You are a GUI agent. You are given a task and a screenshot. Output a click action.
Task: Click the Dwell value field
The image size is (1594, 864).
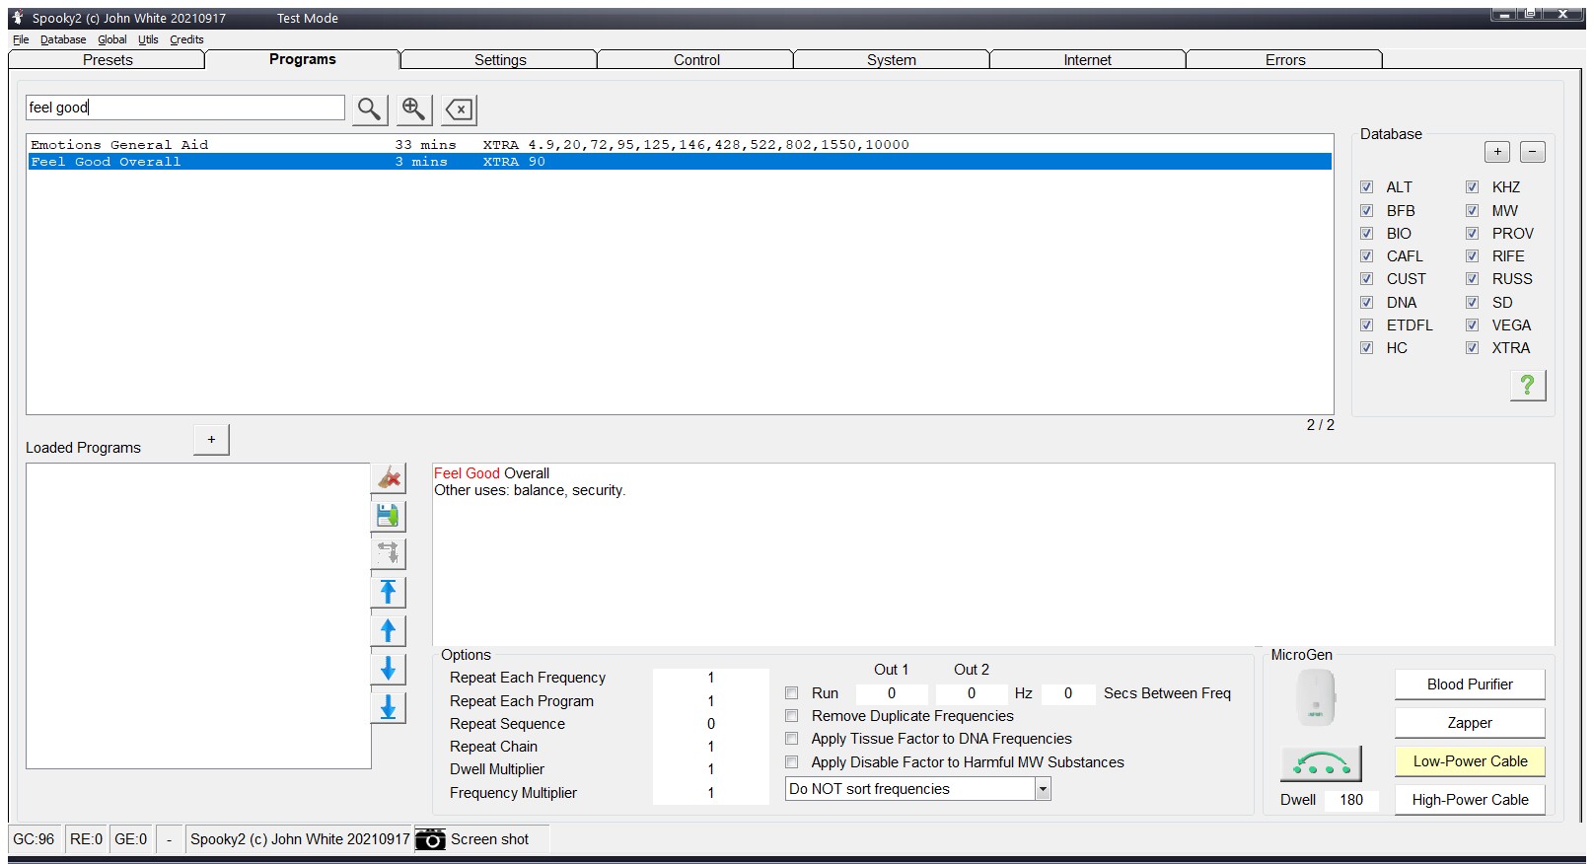1351,800
